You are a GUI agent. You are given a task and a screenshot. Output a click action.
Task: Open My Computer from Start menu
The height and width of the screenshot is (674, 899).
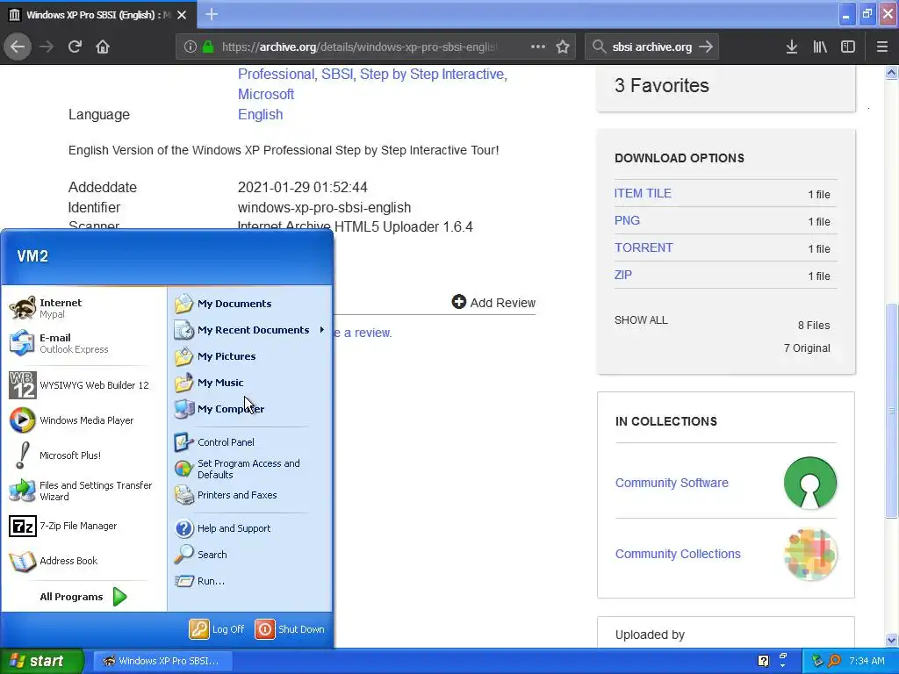pyautogui.click(x=249, y=409)
